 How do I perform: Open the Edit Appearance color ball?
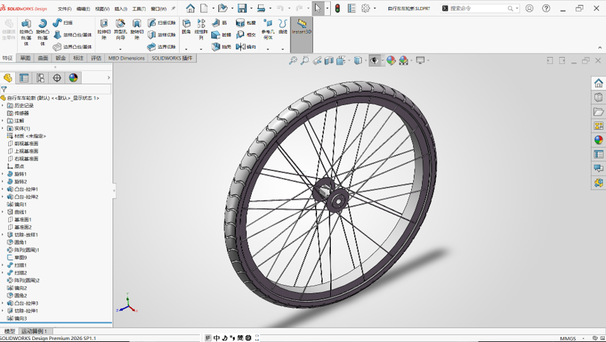(x=391, y=60)
